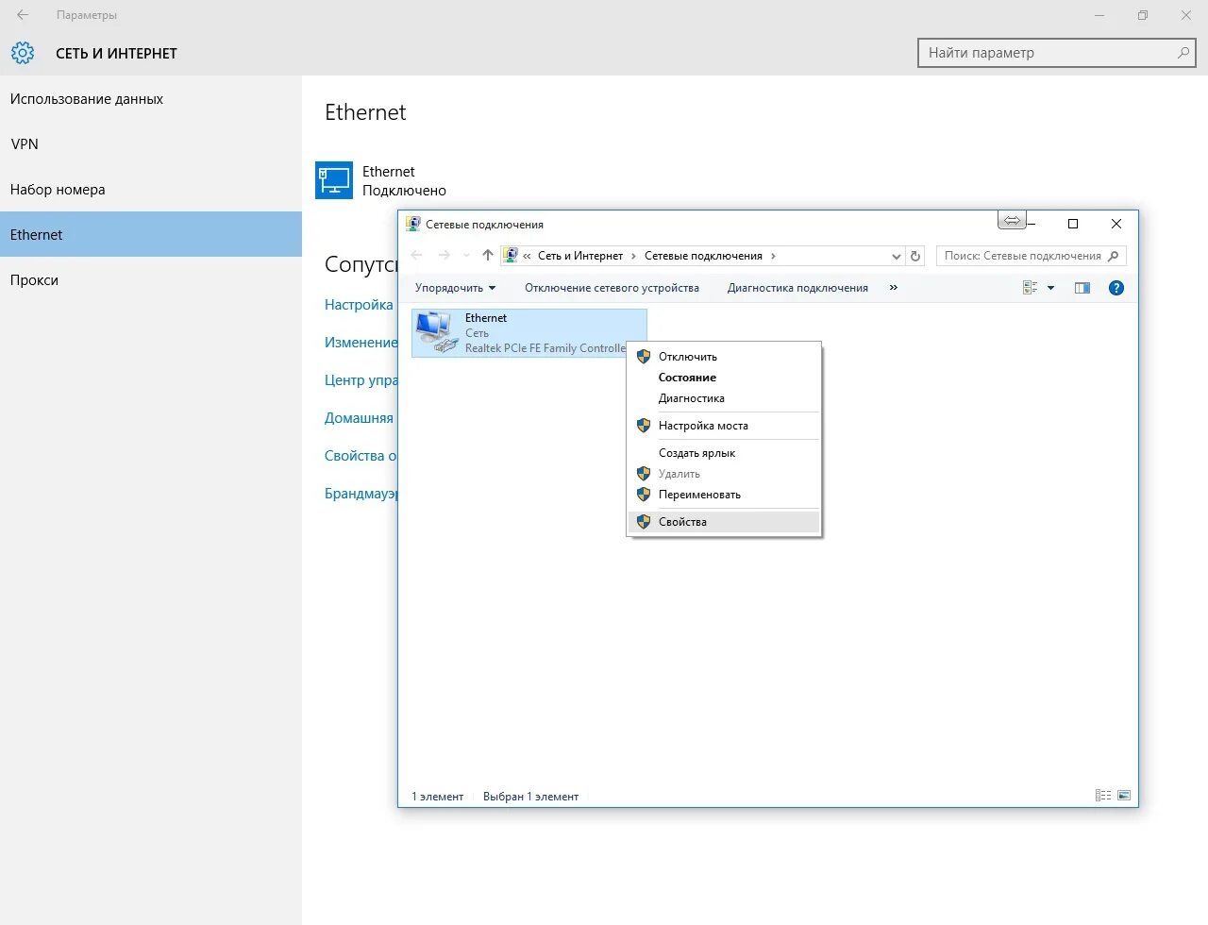Viewport: 1208px width, 925px height.
Task: Click the Центр упра... link
Action: tap(361, 380)
